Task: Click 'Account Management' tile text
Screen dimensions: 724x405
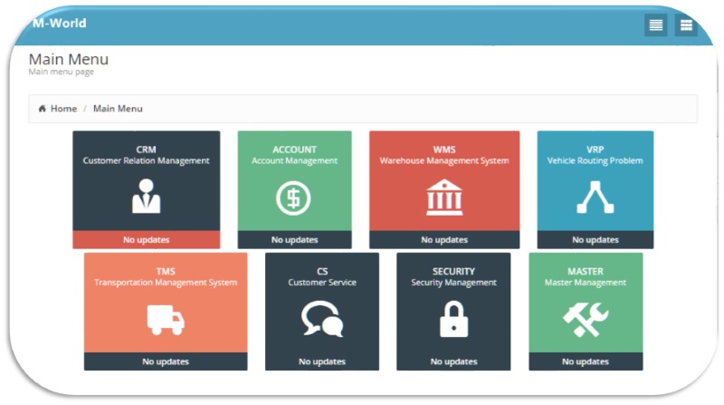Action: (x=295, y=161)
